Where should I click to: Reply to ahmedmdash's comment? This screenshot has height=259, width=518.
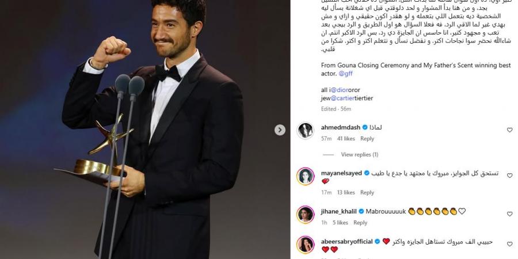coord(367,139)
